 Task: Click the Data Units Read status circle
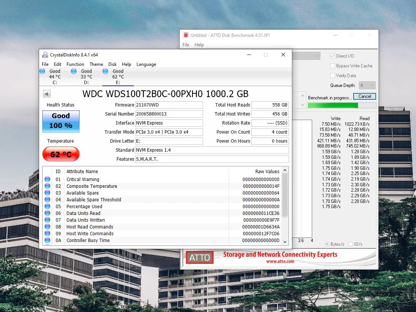pyautogui.click(x=47, y=213)
